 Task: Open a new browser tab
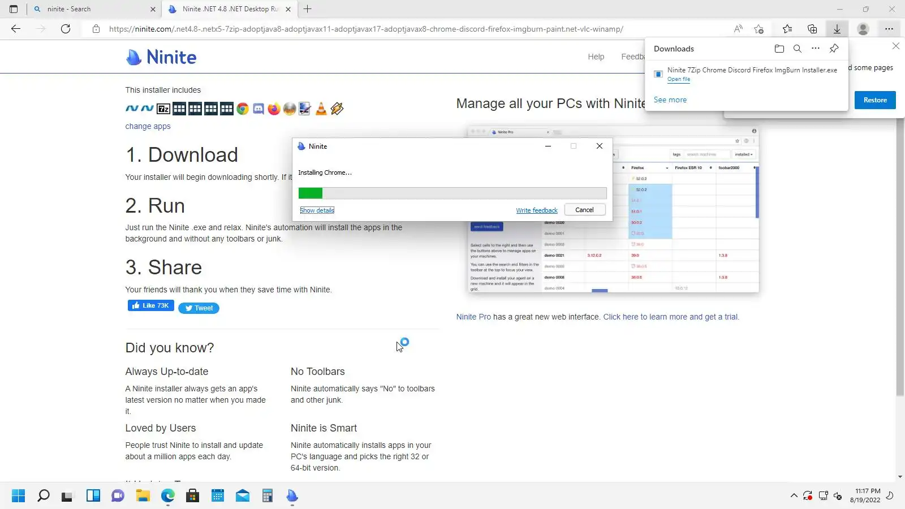coord(308,9)
